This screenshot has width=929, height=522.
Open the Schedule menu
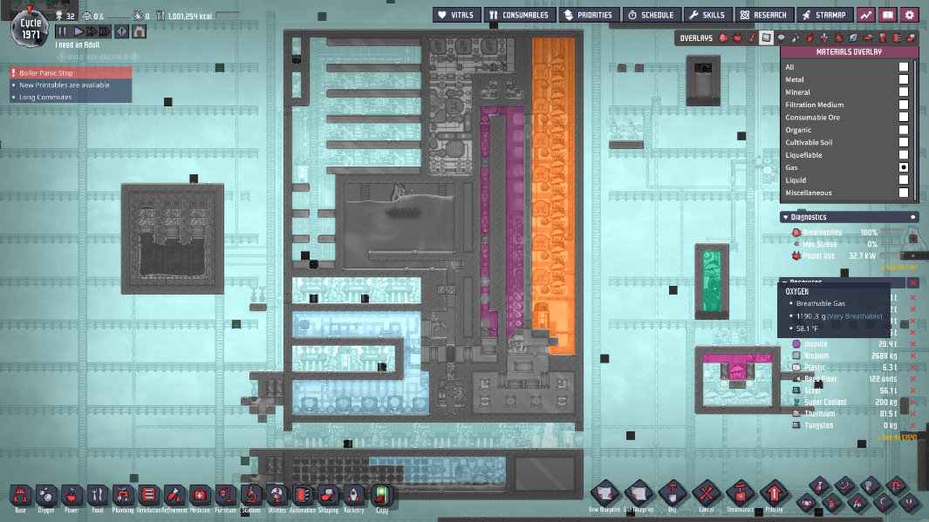tap(651, 15)
